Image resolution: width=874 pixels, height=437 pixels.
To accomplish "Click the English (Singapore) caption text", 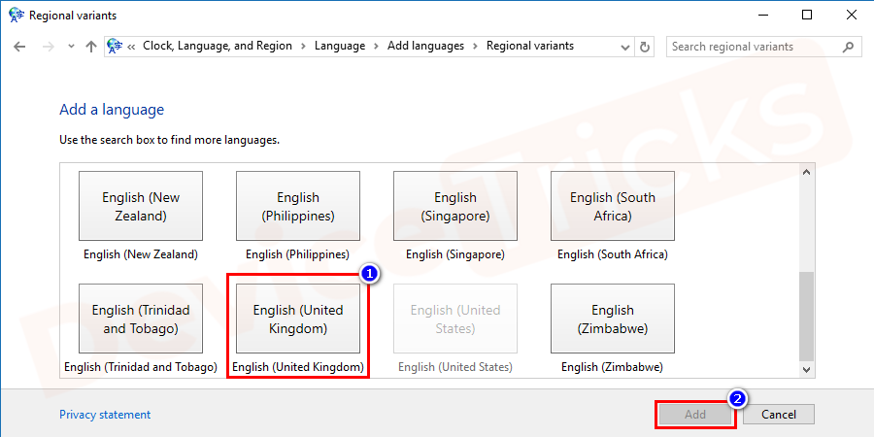I will tap(454, 254).
